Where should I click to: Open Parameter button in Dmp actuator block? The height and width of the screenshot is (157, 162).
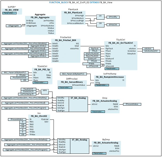(x=98, y=111)
